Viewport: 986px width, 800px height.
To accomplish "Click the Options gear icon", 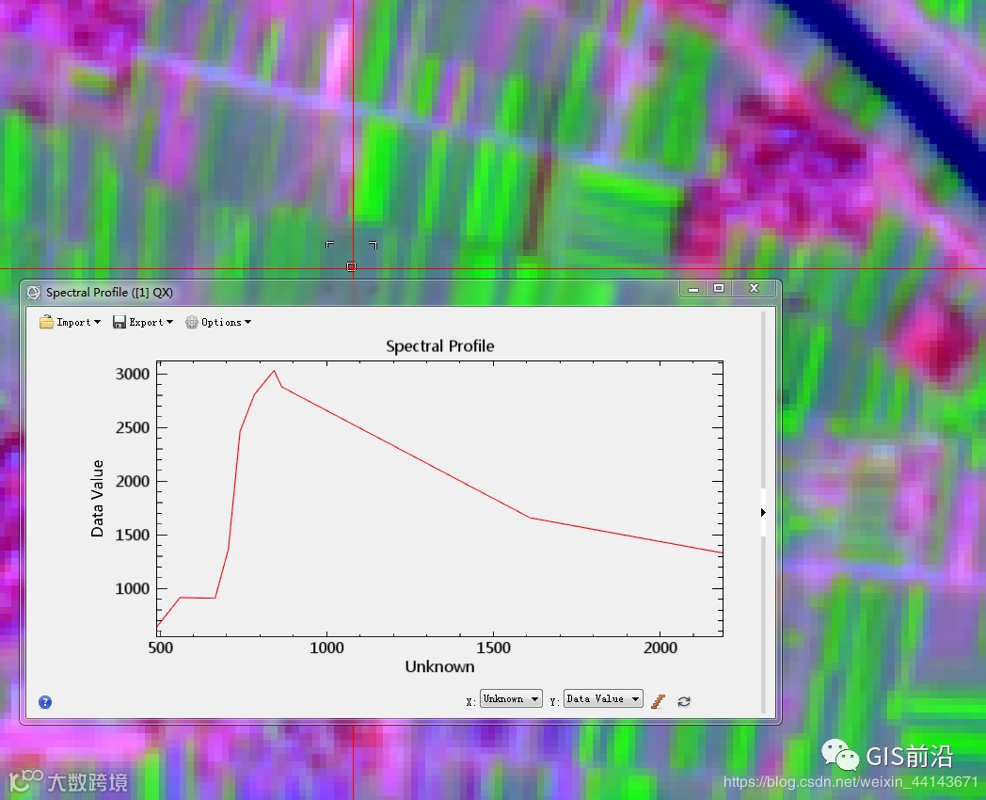I will 191,322.
